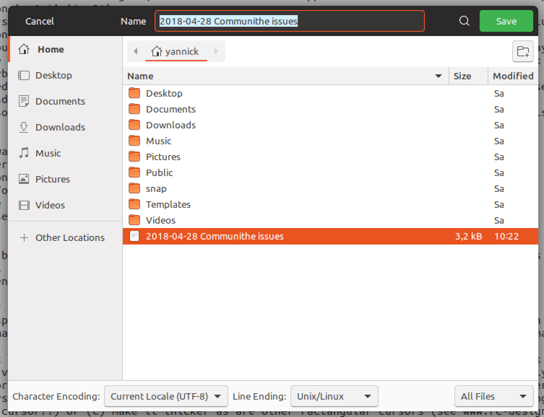This screenshot has width=544, height=417.
Task: Go back with the left path arrow
Action: tap(136, 51)
